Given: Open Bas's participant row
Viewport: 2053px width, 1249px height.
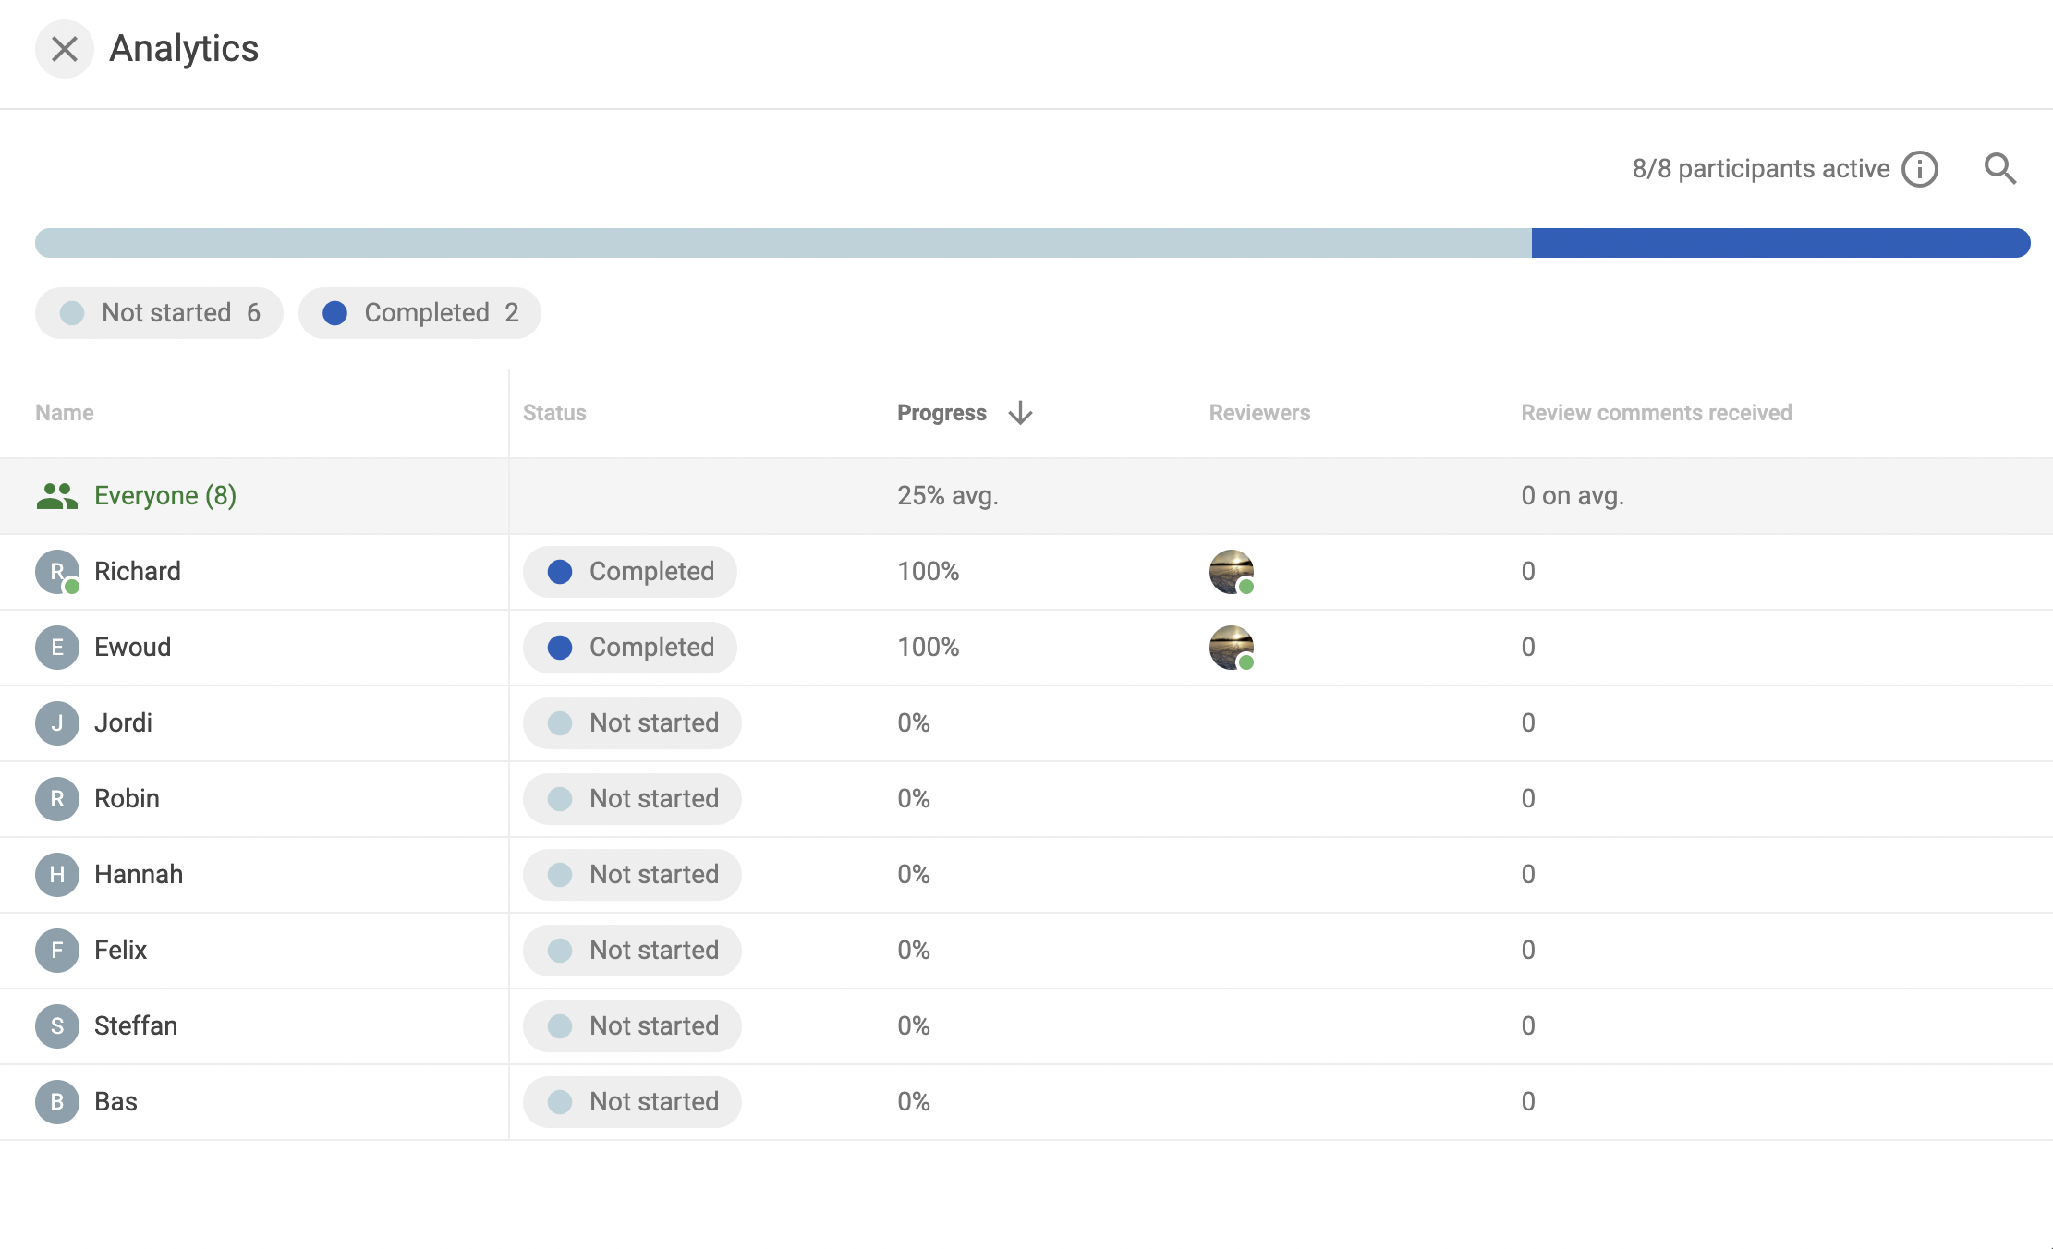Looking at the screenshot, I should click(1026, 1102).
